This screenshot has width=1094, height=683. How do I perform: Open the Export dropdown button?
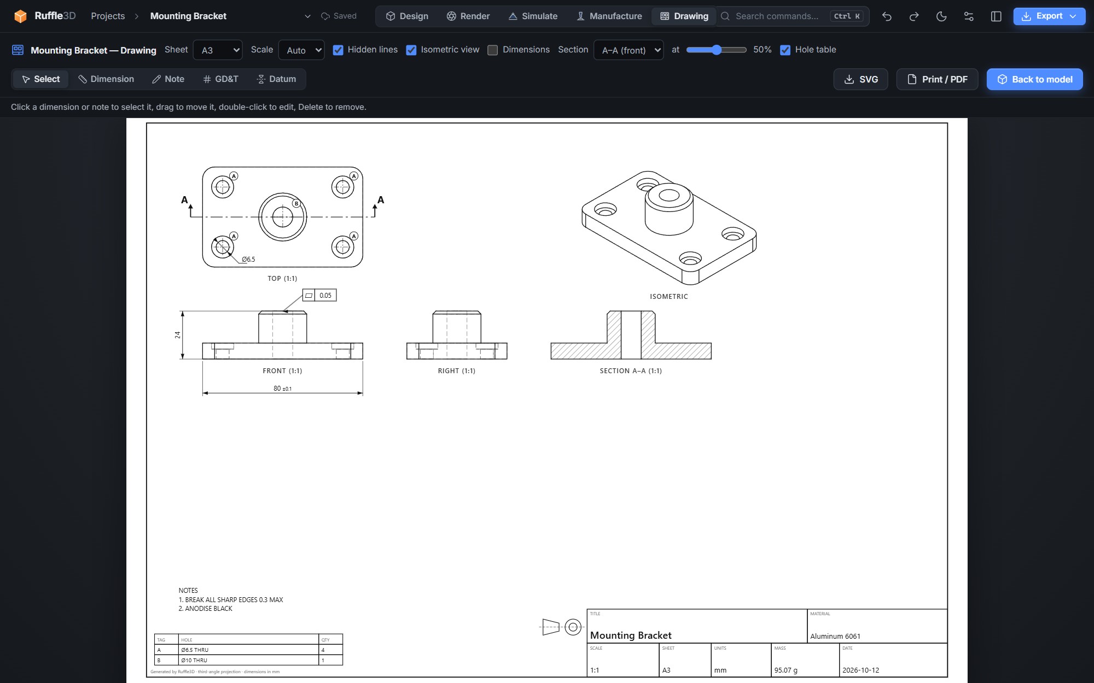(x=1049, y=16)
